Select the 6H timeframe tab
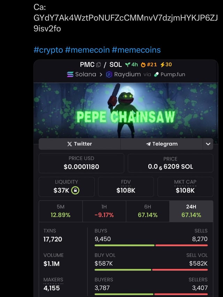Screen dimensions: 223x297 pos(147,211)
